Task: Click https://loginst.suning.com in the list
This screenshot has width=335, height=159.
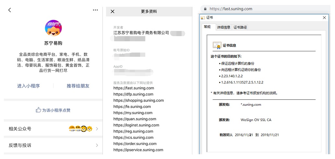Action: 136,125
